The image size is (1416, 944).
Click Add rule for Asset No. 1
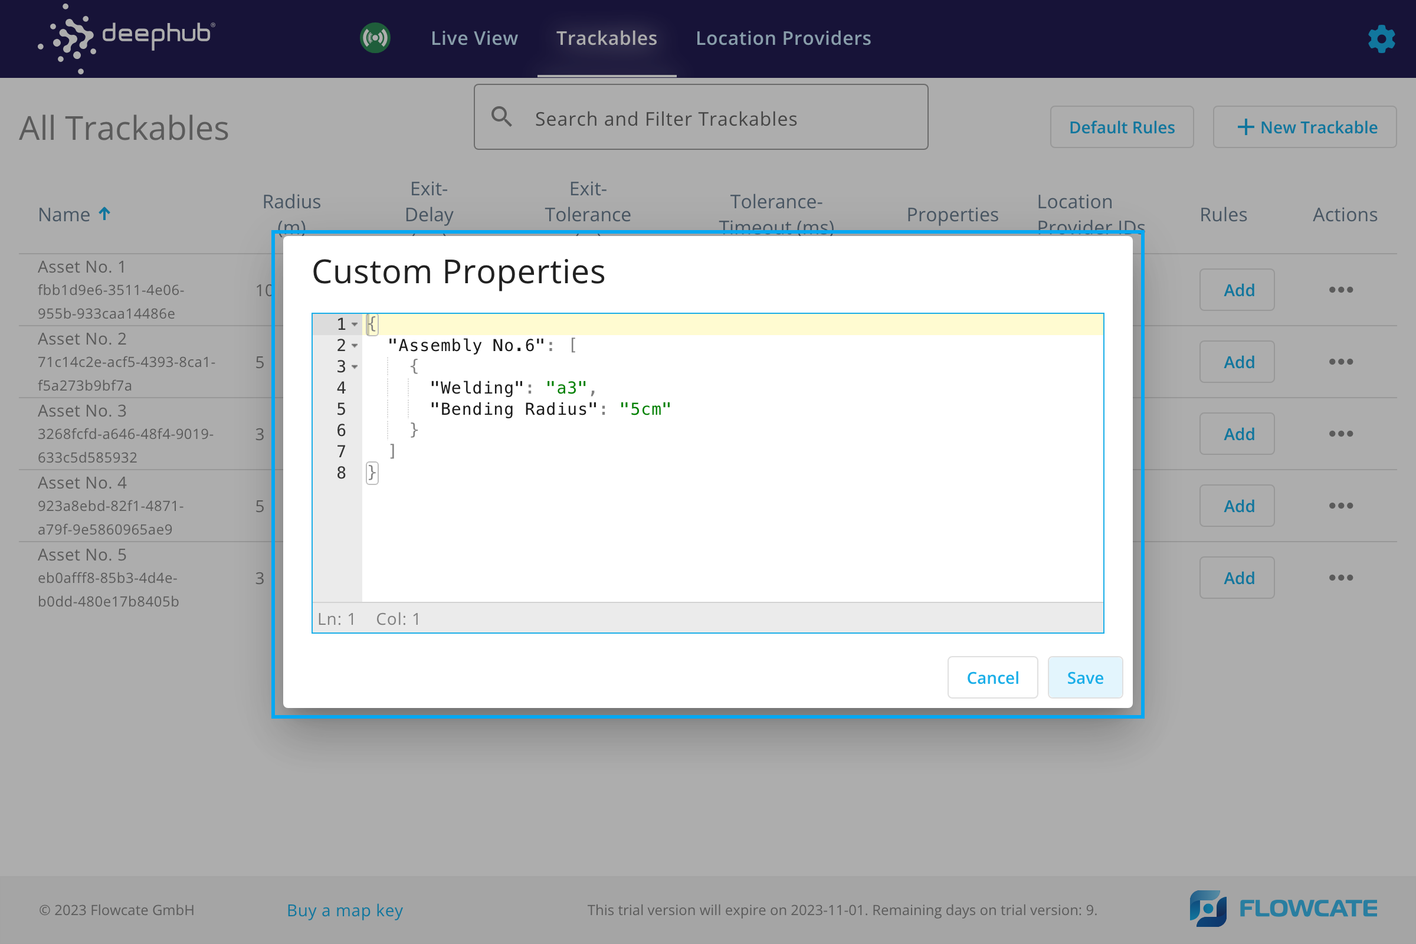[1238, 290]
